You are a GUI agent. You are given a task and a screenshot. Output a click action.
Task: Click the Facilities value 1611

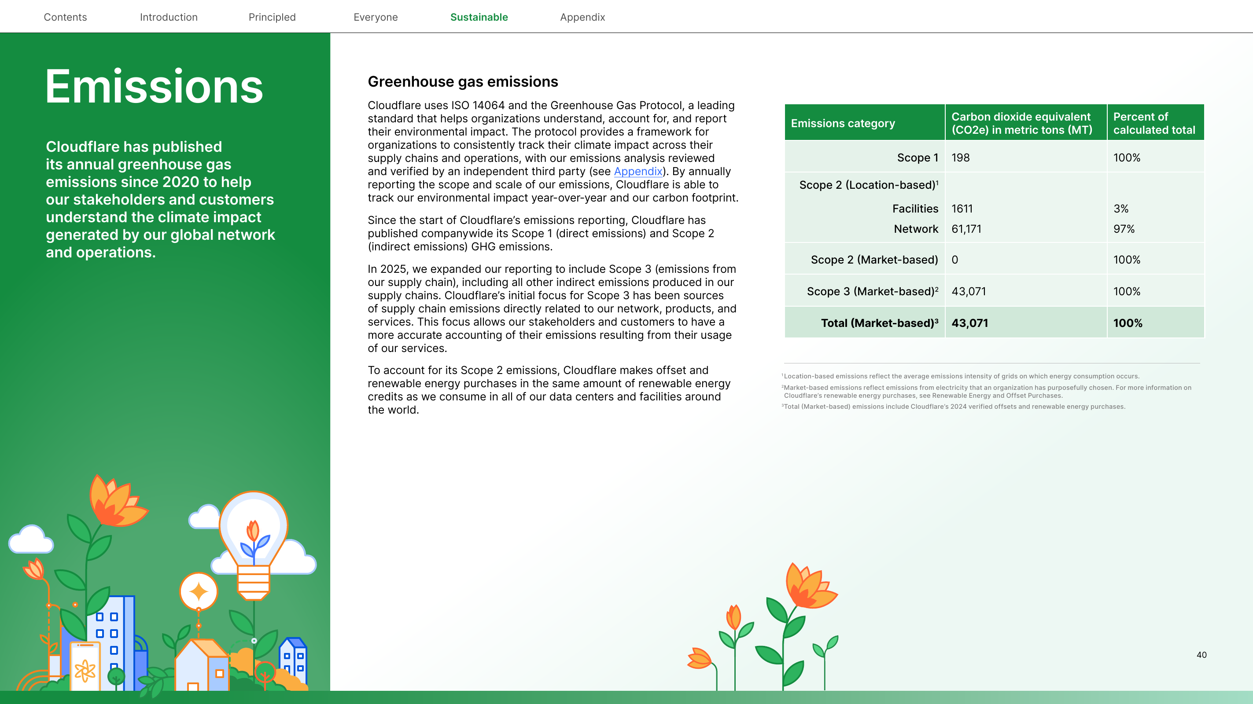point(962,209)
